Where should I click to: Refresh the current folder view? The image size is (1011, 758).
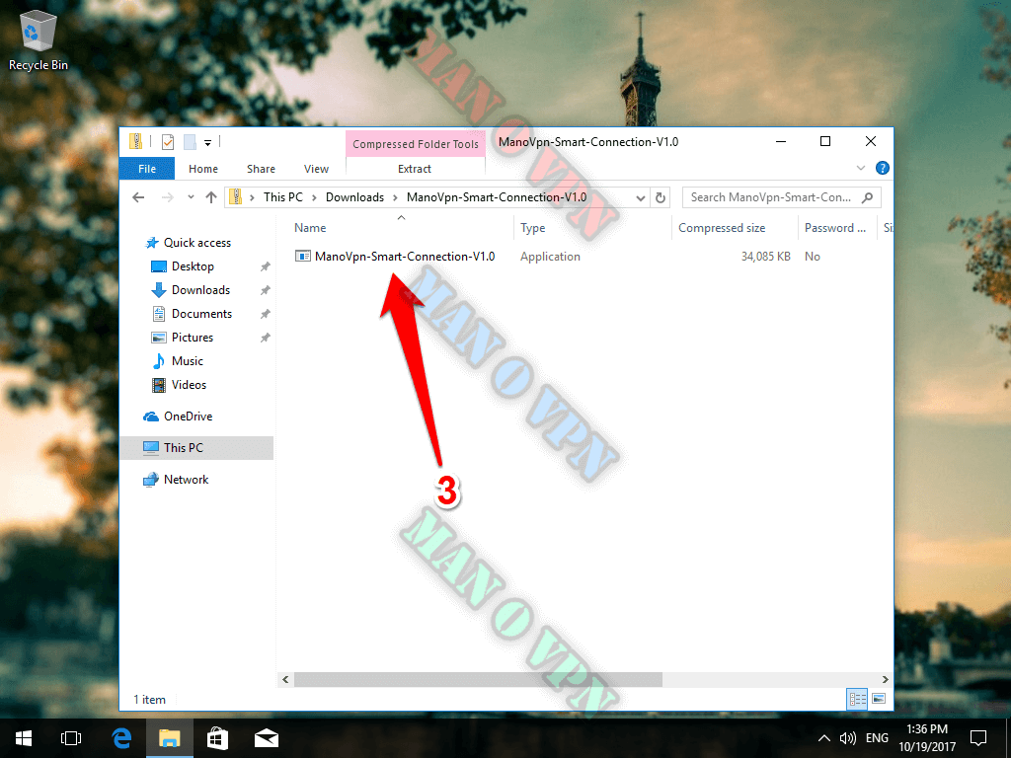pos(661,197)
